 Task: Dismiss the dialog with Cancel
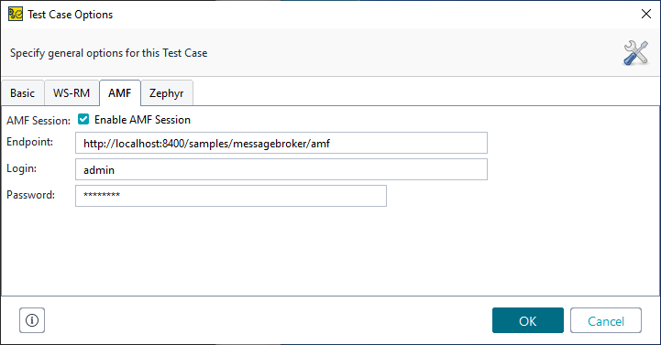pyautogui.click(x=606, y=320)
